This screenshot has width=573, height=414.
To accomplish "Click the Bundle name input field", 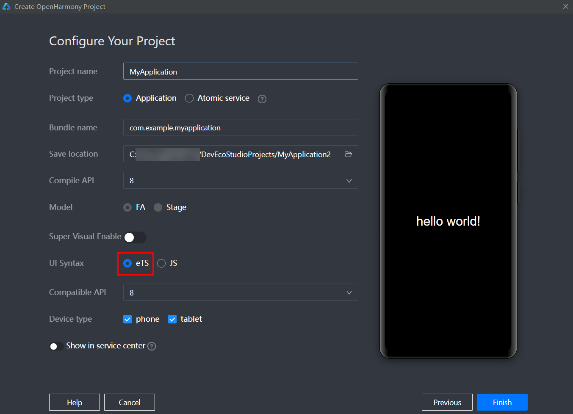I will pyautogui.click(x=241, y=127).
